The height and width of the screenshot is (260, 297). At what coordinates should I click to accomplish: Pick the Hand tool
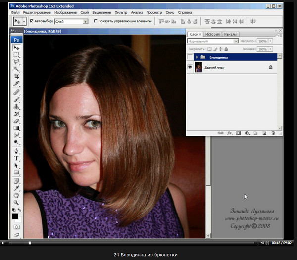(x=17, y=195)
